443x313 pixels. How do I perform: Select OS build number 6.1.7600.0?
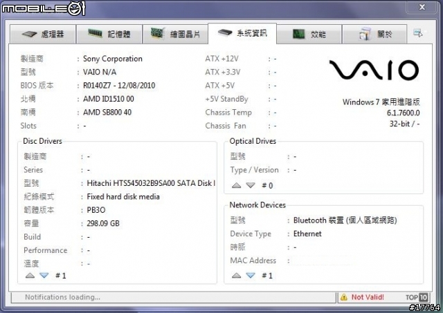pos(403,113)
